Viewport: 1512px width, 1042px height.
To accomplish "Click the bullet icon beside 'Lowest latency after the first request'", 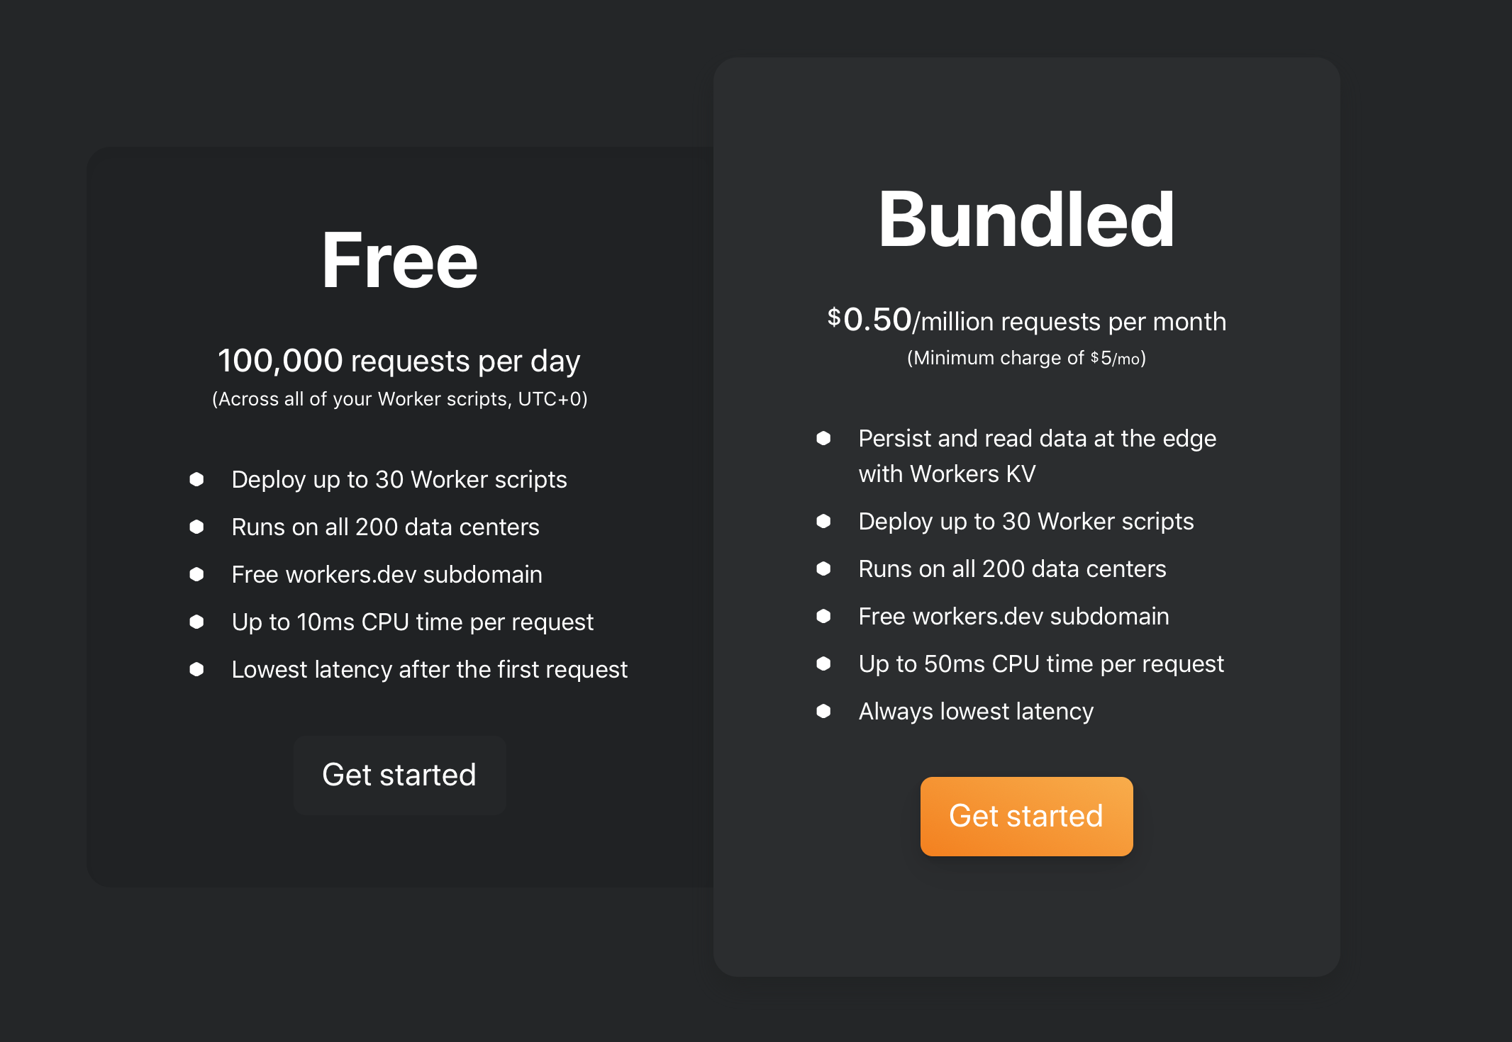I will coord(196,669).
